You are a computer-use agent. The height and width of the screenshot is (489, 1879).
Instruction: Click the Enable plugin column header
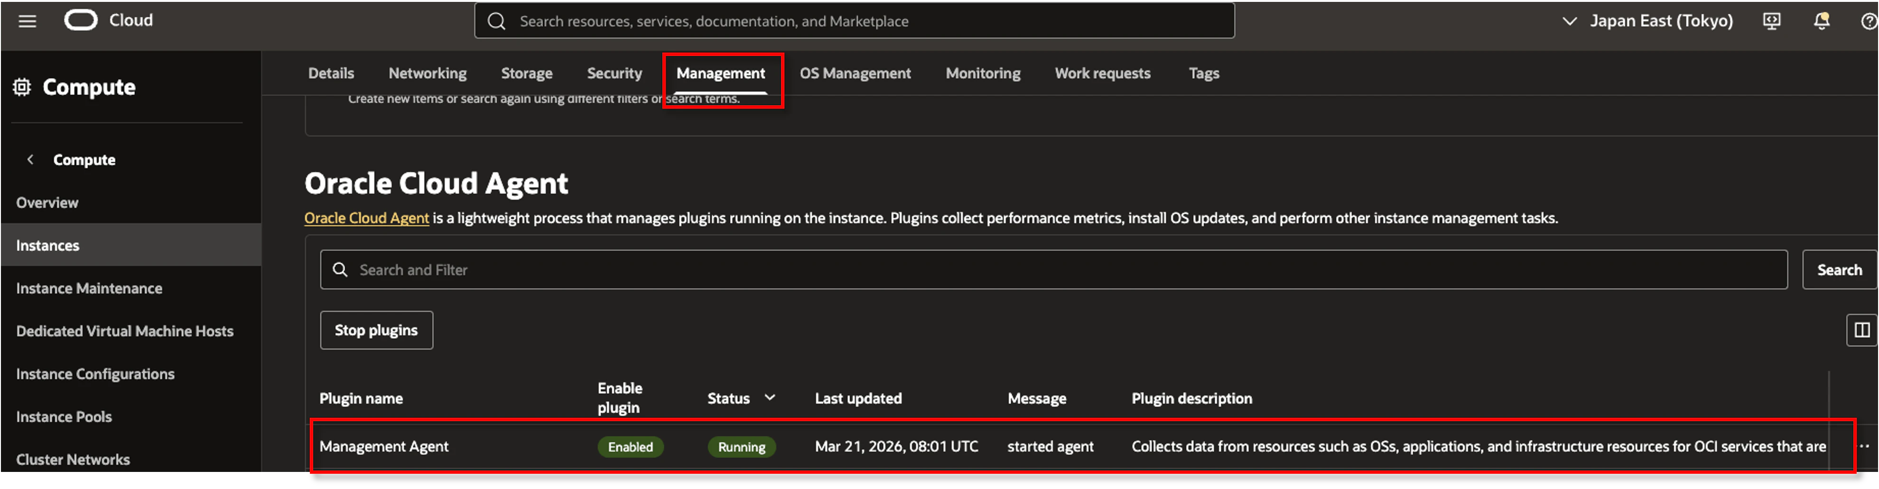click(x=620, y=398)
